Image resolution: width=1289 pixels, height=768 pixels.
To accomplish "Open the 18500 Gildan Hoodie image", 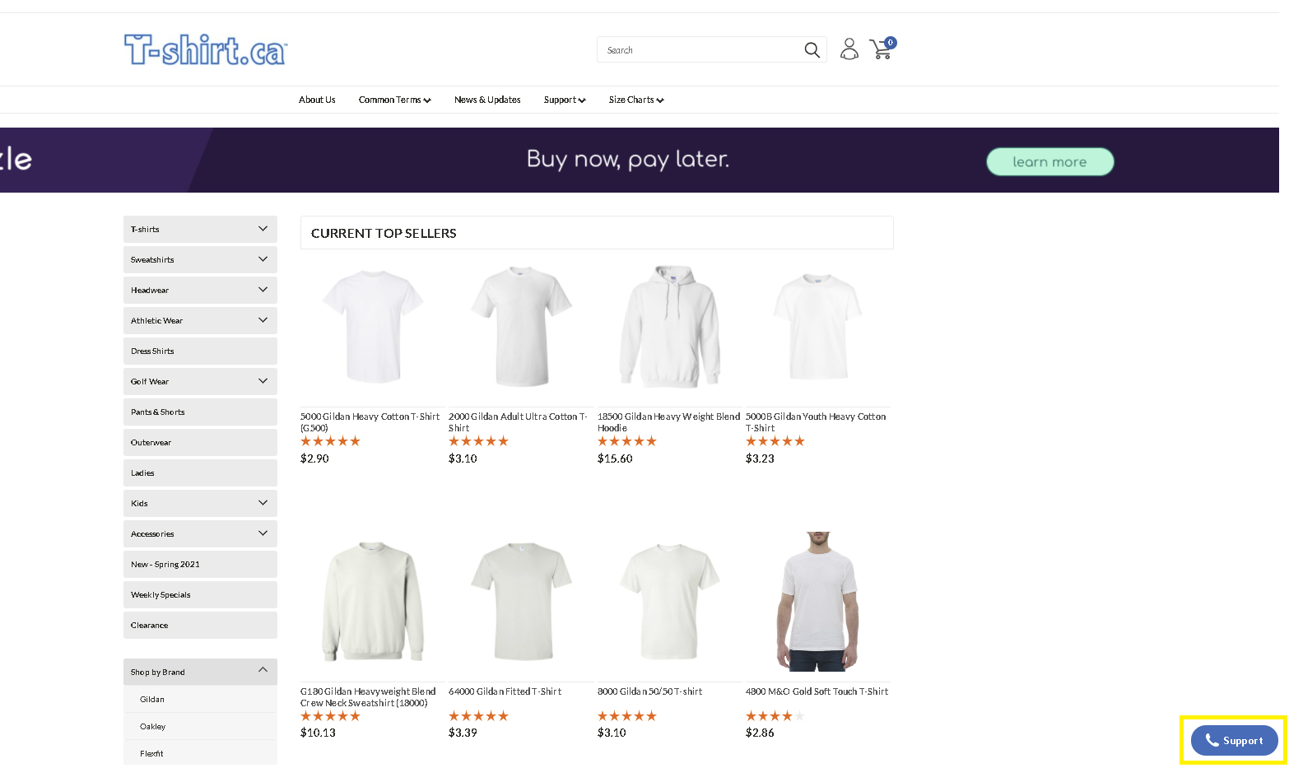I will (669, 327).
